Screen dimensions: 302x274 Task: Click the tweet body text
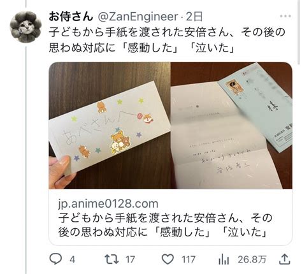[x=167, y=40]
